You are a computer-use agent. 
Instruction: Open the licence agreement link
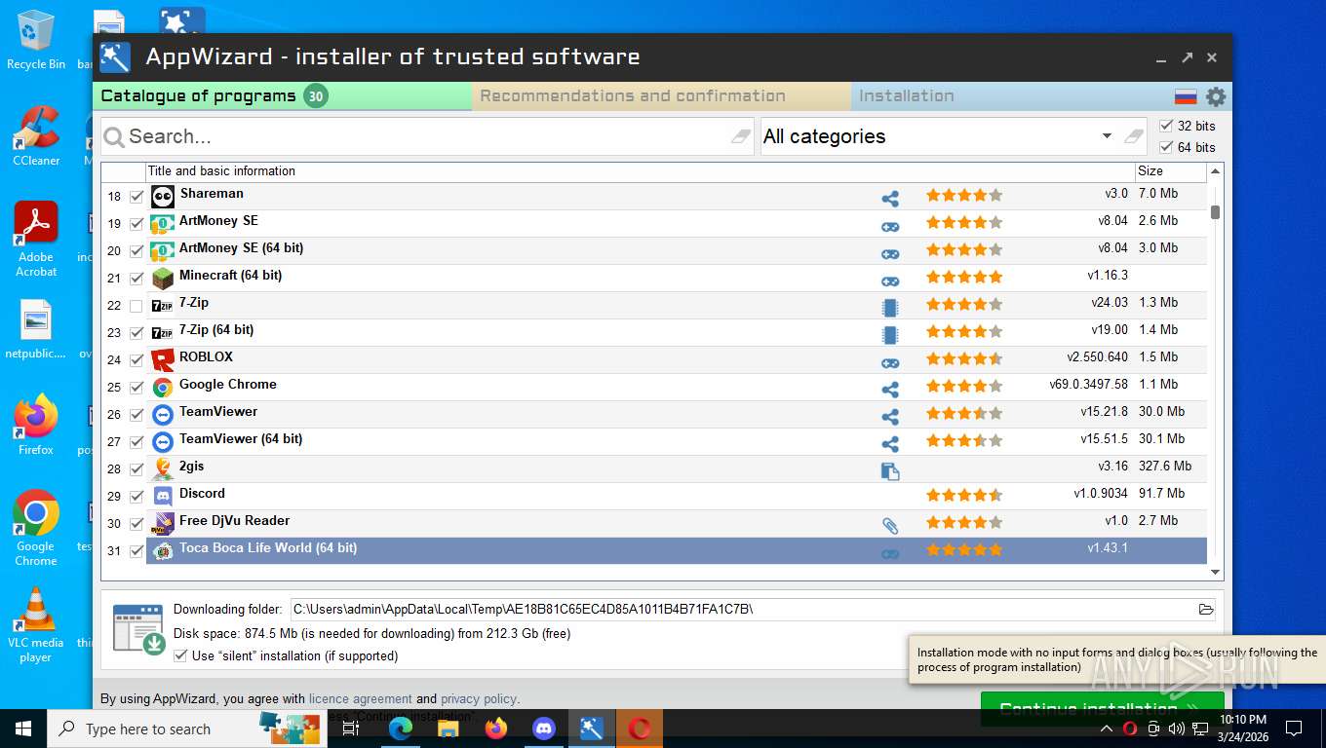[360, 698]
